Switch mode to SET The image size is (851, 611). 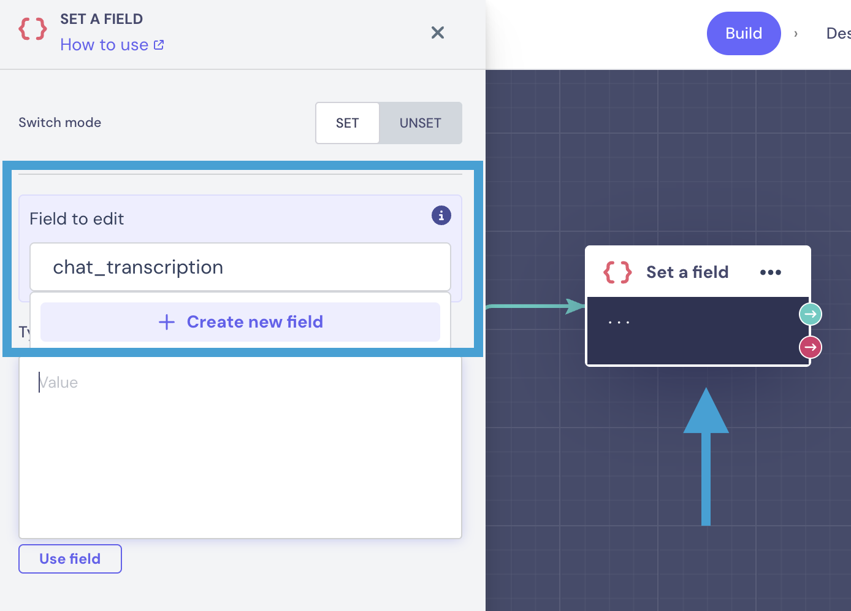348,123
